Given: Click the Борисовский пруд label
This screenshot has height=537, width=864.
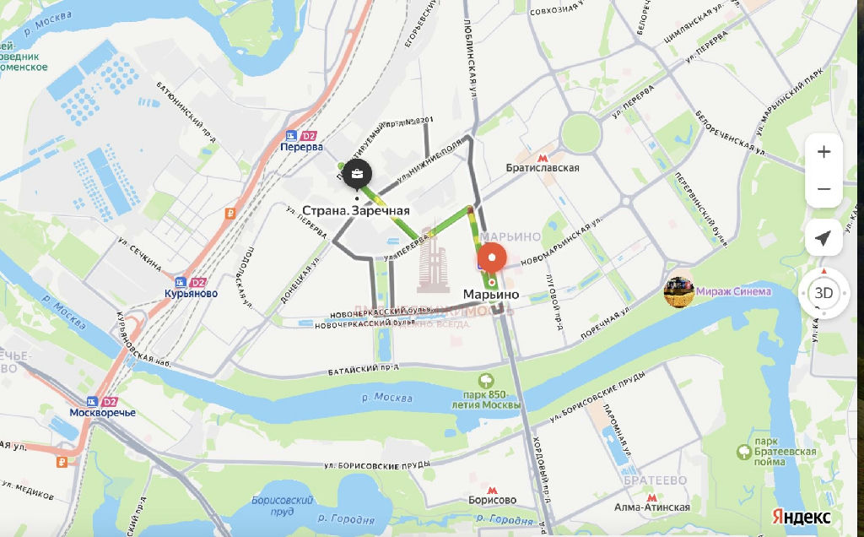Looking at the screenshot, I should (282, 506).
